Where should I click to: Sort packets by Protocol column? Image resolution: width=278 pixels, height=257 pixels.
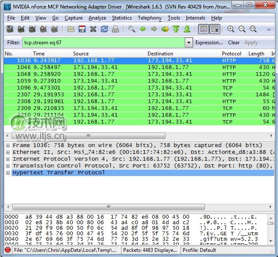coord(234,54)
